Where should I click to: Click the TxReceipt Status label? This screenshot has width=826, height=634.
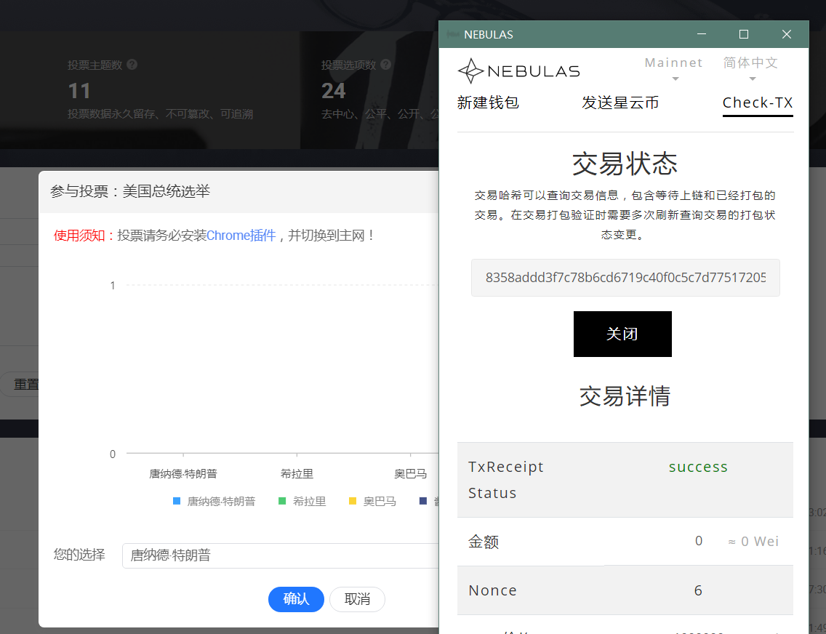[506, 480]
